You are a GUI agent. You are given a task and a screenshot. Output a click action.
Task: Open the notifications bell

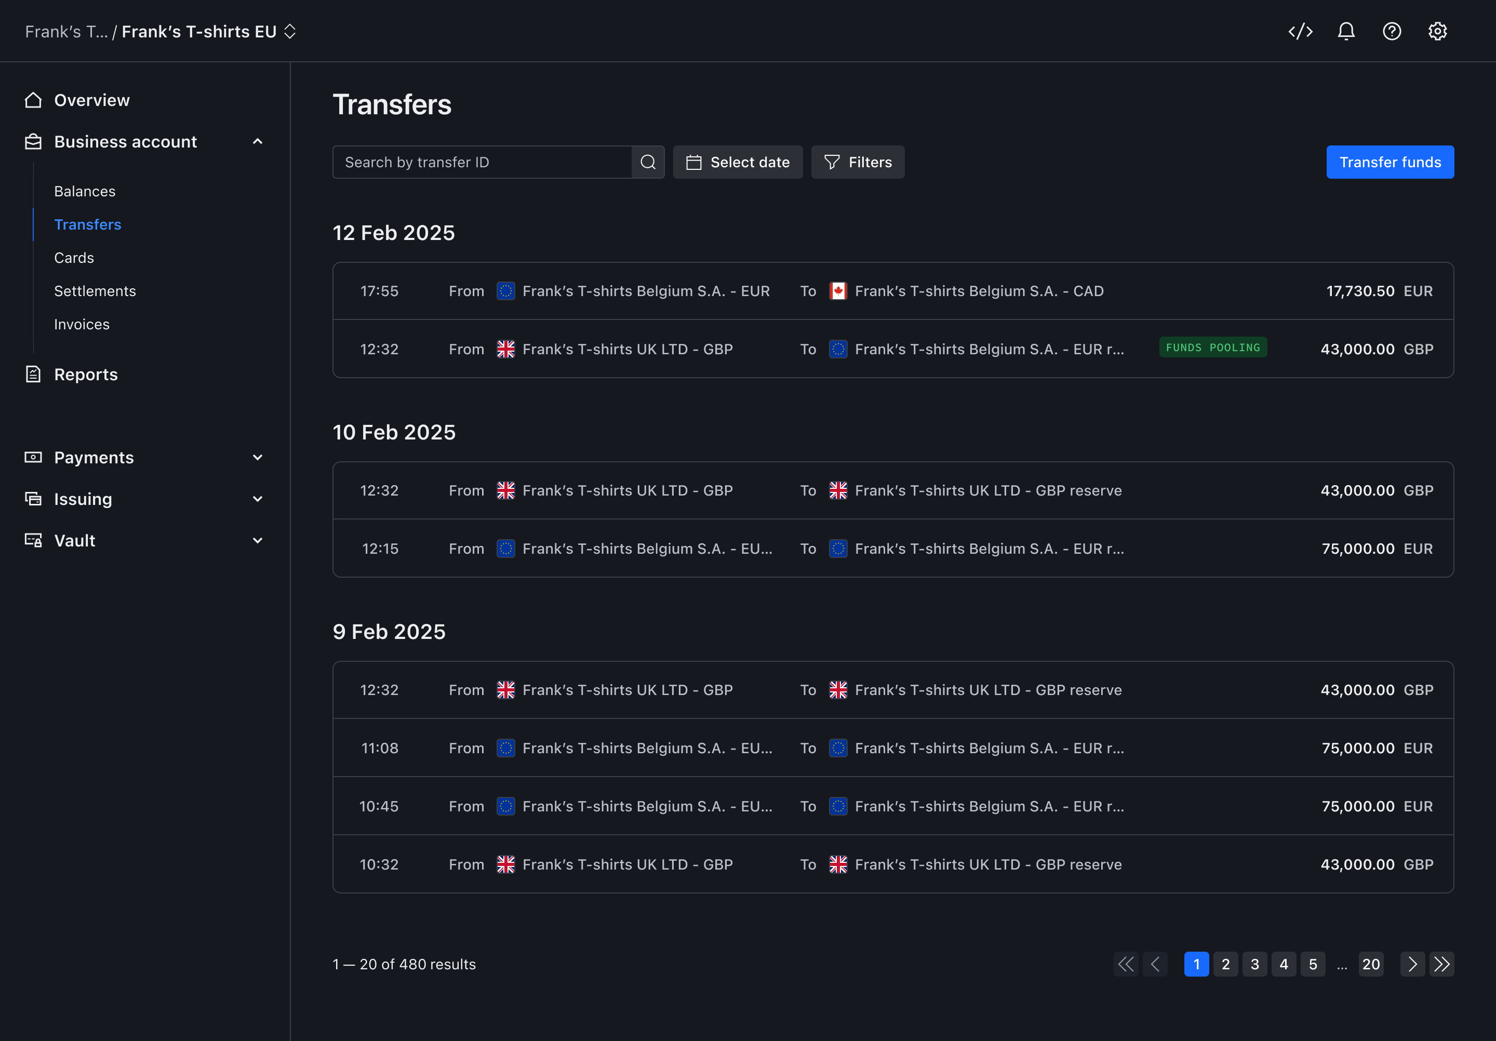point(1346,31)
